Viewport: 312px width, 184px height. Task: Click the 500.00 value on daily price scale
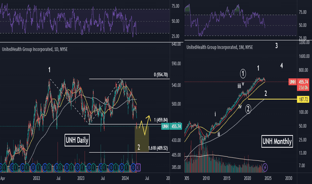click(176, 104)
